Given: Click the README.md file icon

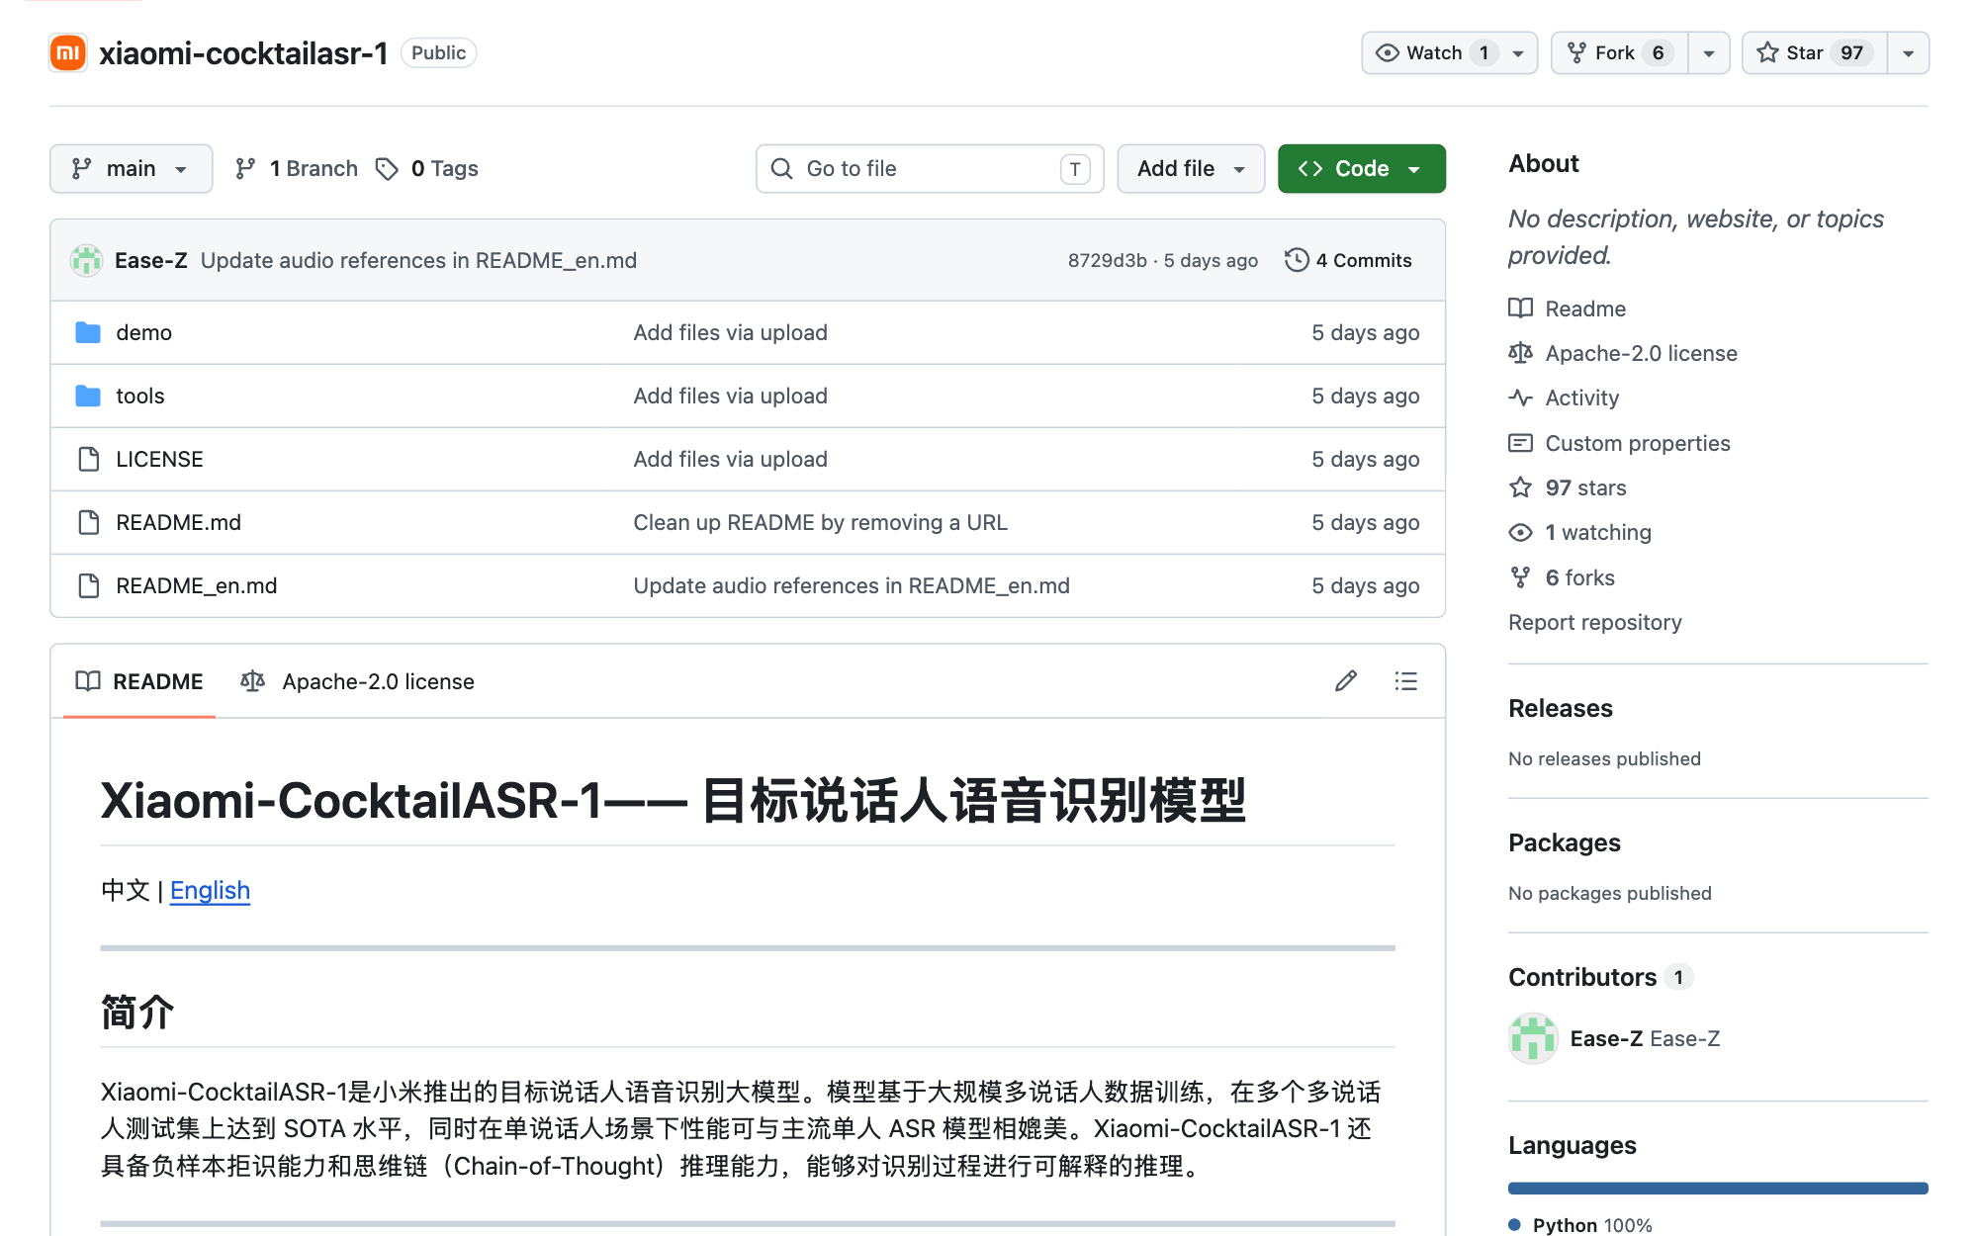Looking at the screenshot, I should (88, 522).
